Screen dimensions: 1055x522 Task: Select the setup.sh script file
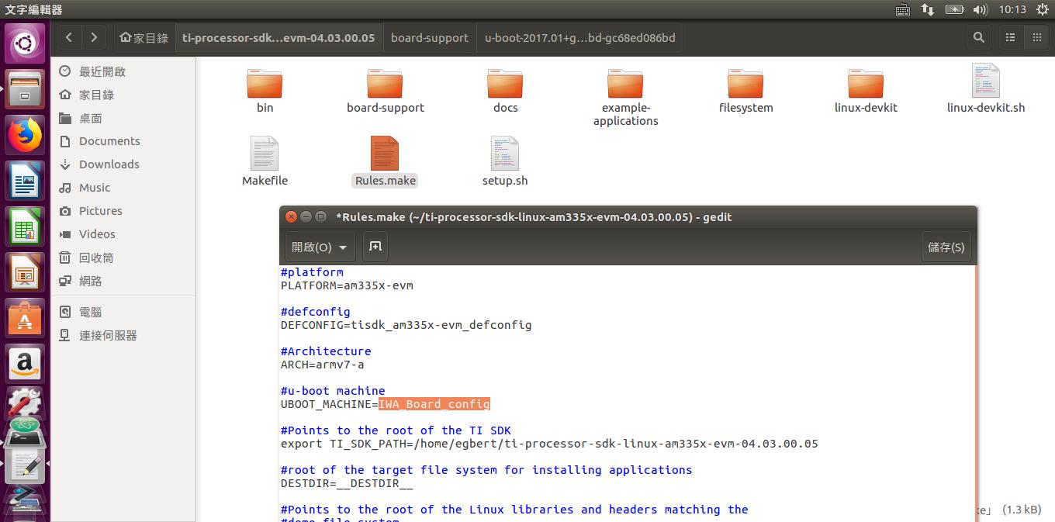(x=505, y=161)
